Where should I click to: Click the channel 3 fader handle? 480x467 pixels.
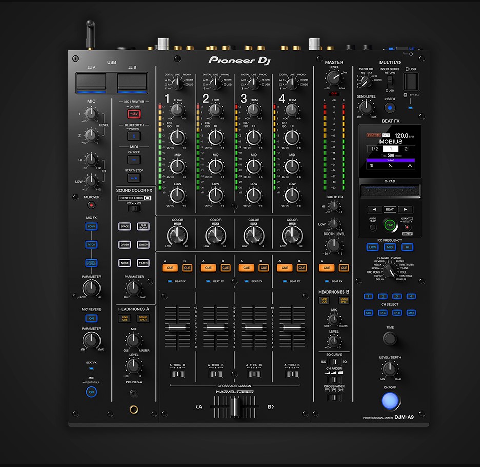pos(254,327)
